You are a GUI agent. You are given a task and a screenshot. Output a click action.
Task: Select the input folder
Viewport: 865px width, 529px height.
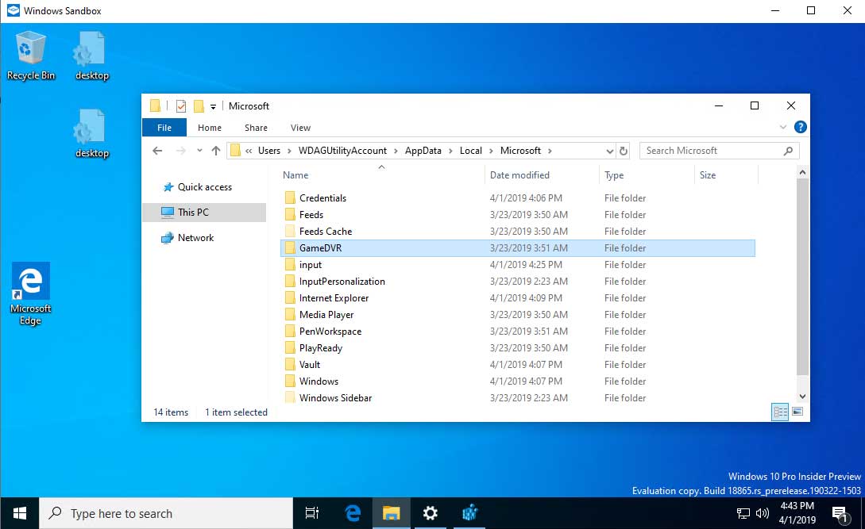(517, 265)
